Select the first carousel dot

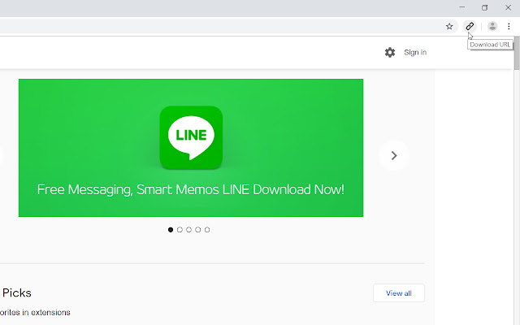[x=171, y=229]
